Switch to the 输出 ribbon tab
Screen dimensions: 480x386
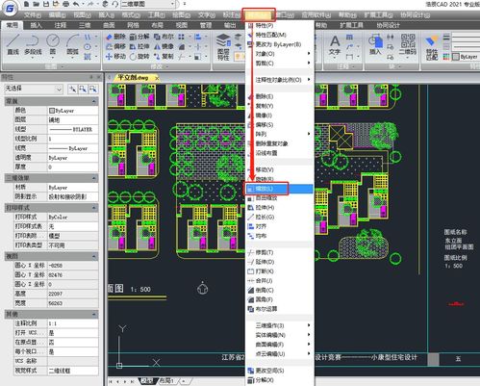click(x=230, y=25)
